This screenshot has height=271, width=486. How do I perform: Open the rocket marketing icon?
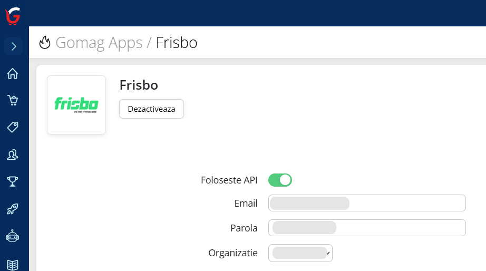[13, 209]
